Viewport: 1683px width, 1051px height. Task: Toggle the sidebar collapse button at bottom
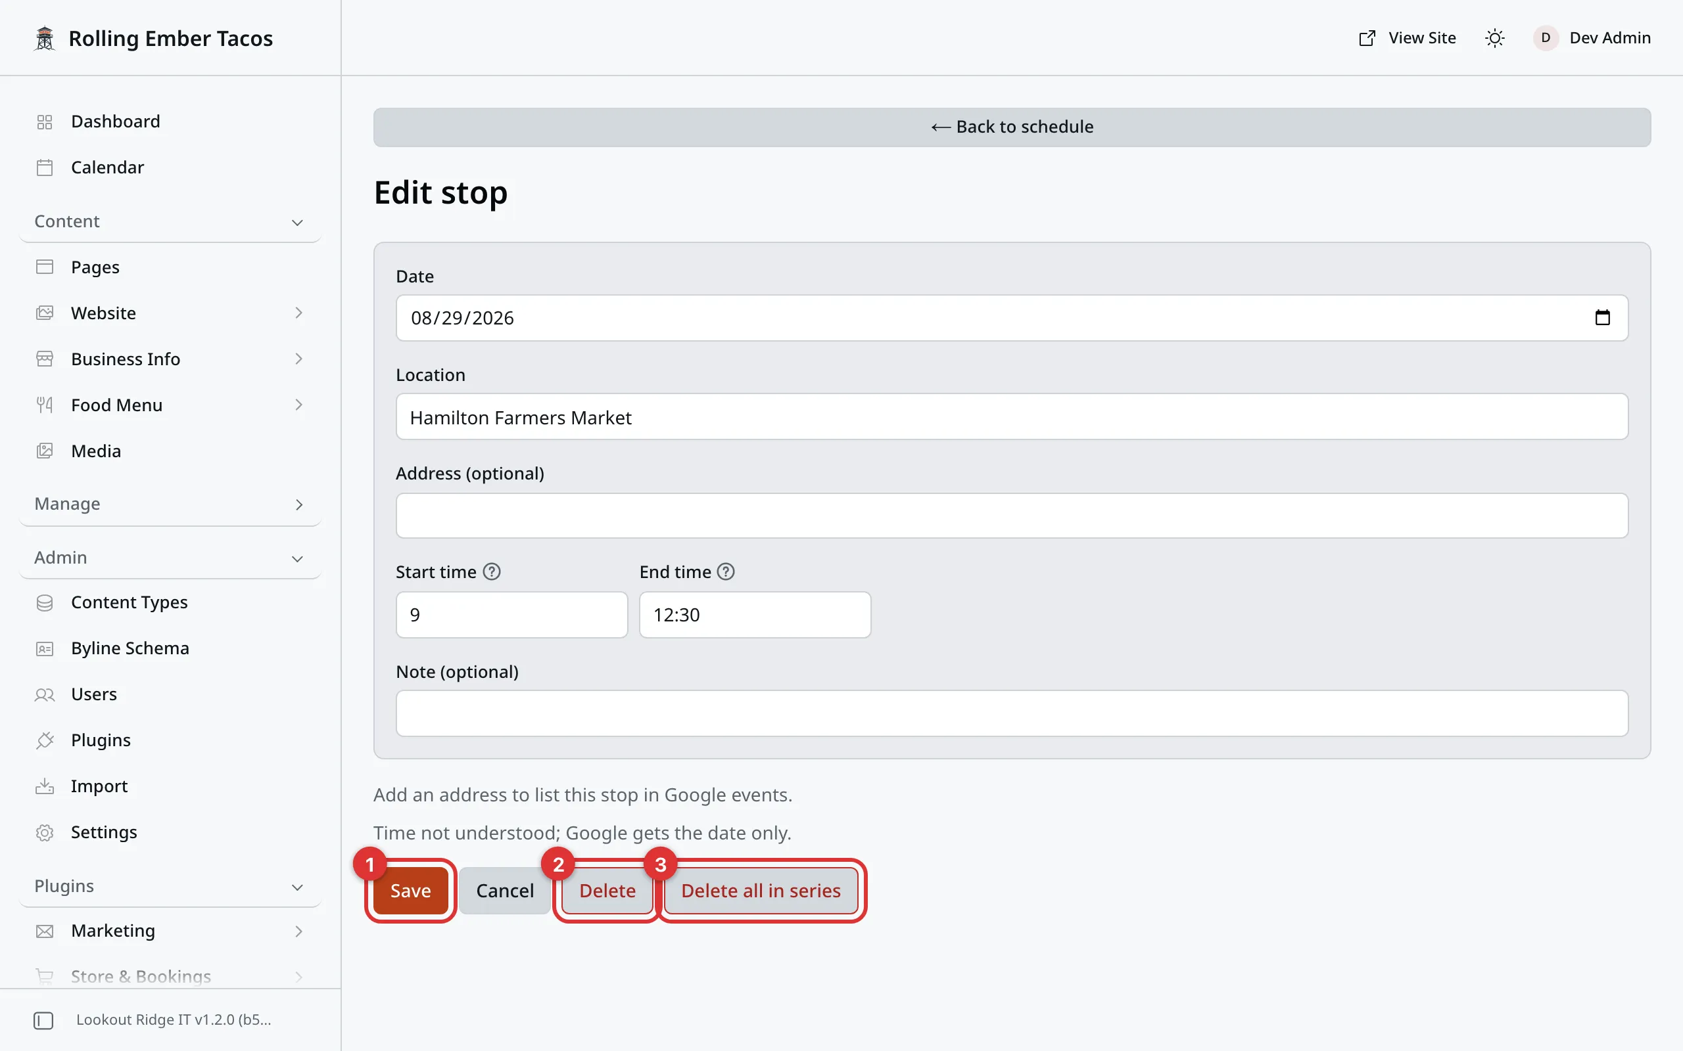43,1019
